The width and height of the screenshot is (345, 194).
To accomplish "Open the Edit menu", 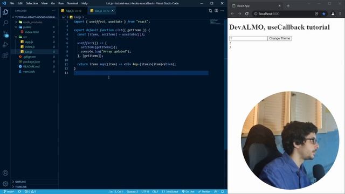I will coord(20,3).
